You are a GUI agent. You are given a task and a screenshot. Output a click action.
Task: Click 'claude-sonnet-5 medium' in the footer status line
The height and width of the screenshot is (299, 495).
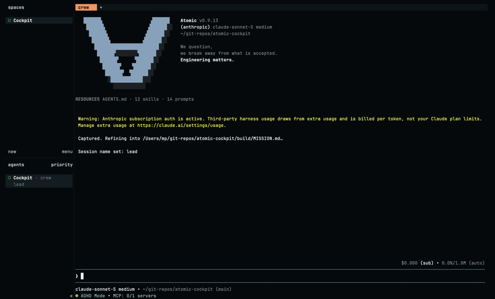click(x=105, y=289)
